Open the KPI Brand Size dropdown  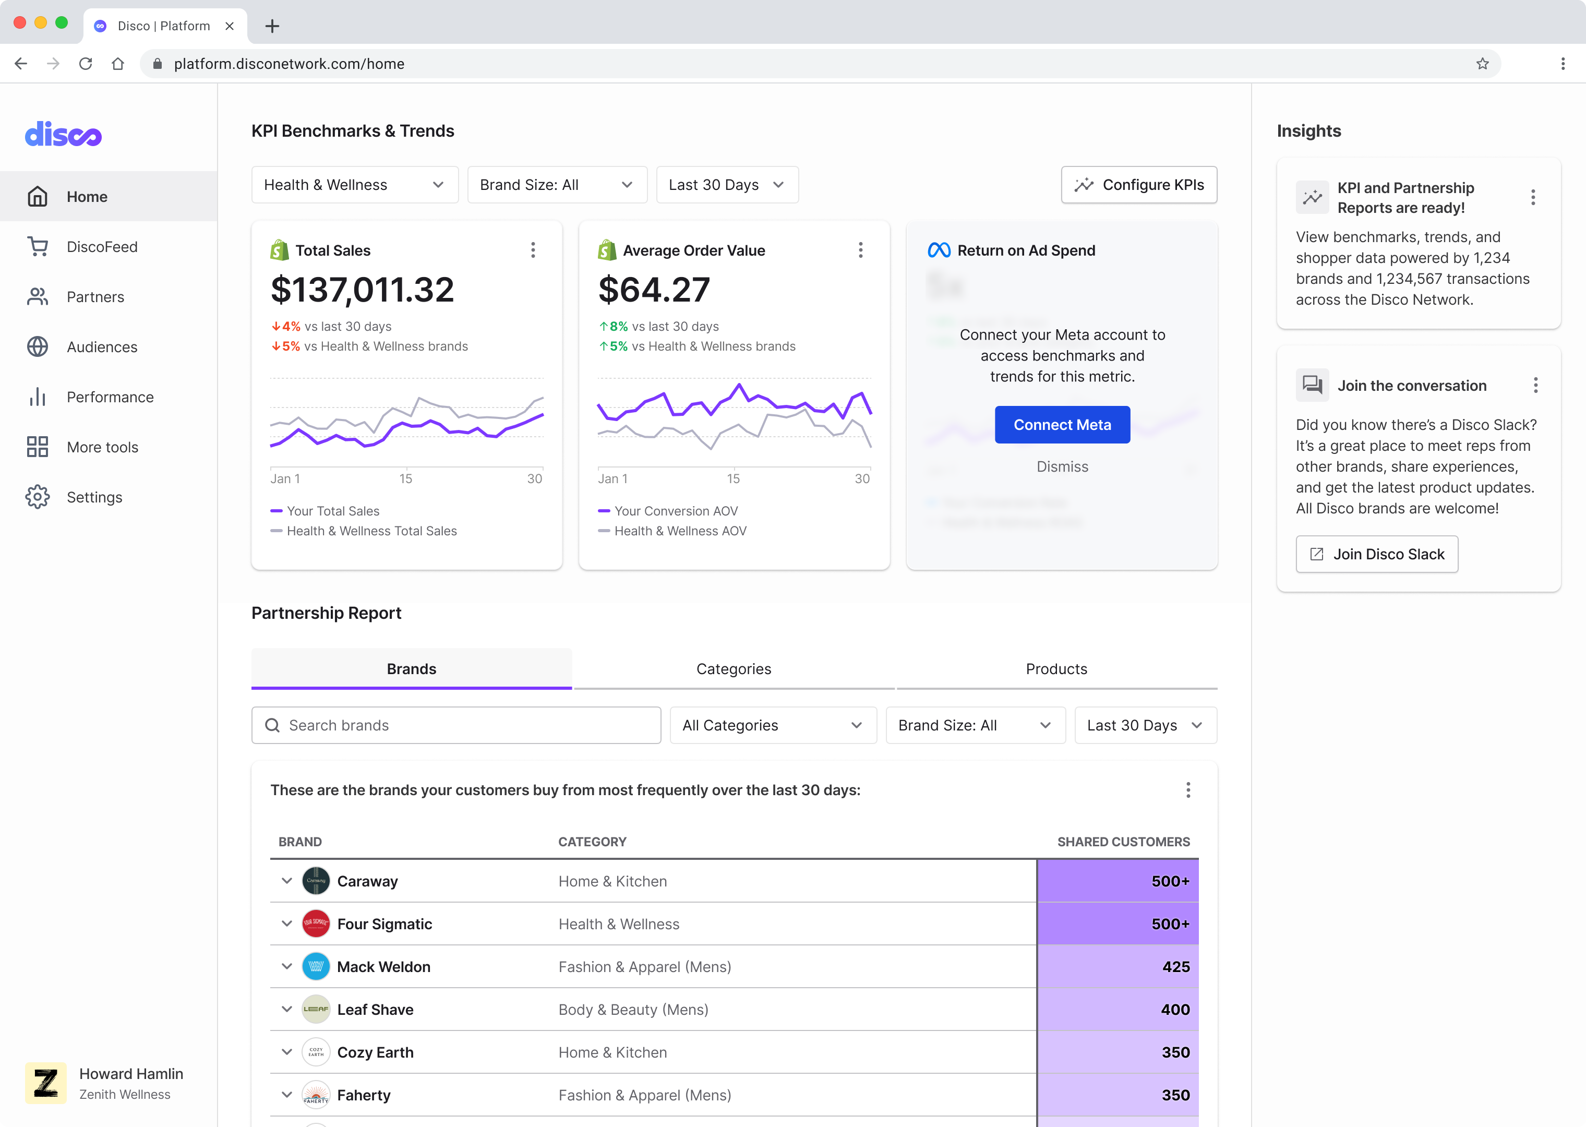(x=557, y=185)
